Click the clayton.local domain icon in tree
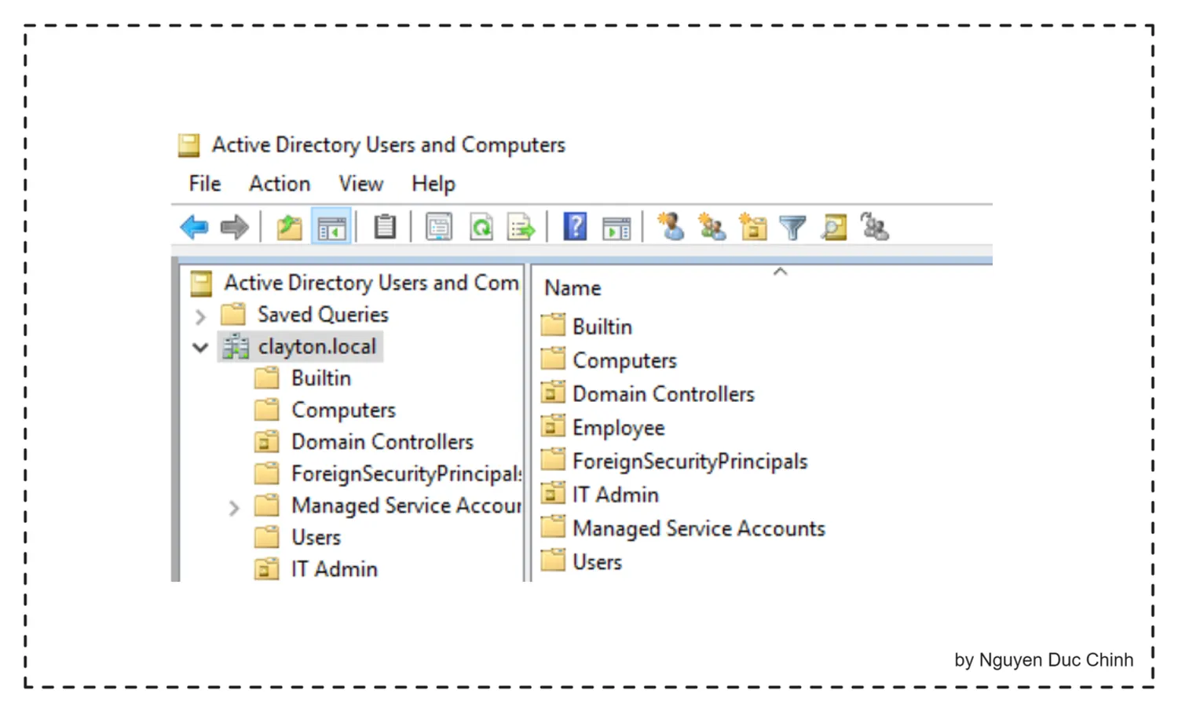The width and height of the screenshot is (1178, 712). point(236,347)
